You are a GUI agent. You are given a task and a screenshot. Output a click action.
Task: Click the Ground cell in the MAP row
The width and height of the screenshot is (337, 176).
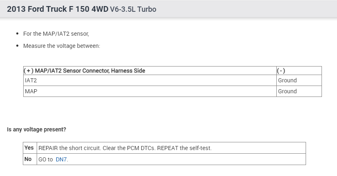click(x=287, y=91)
